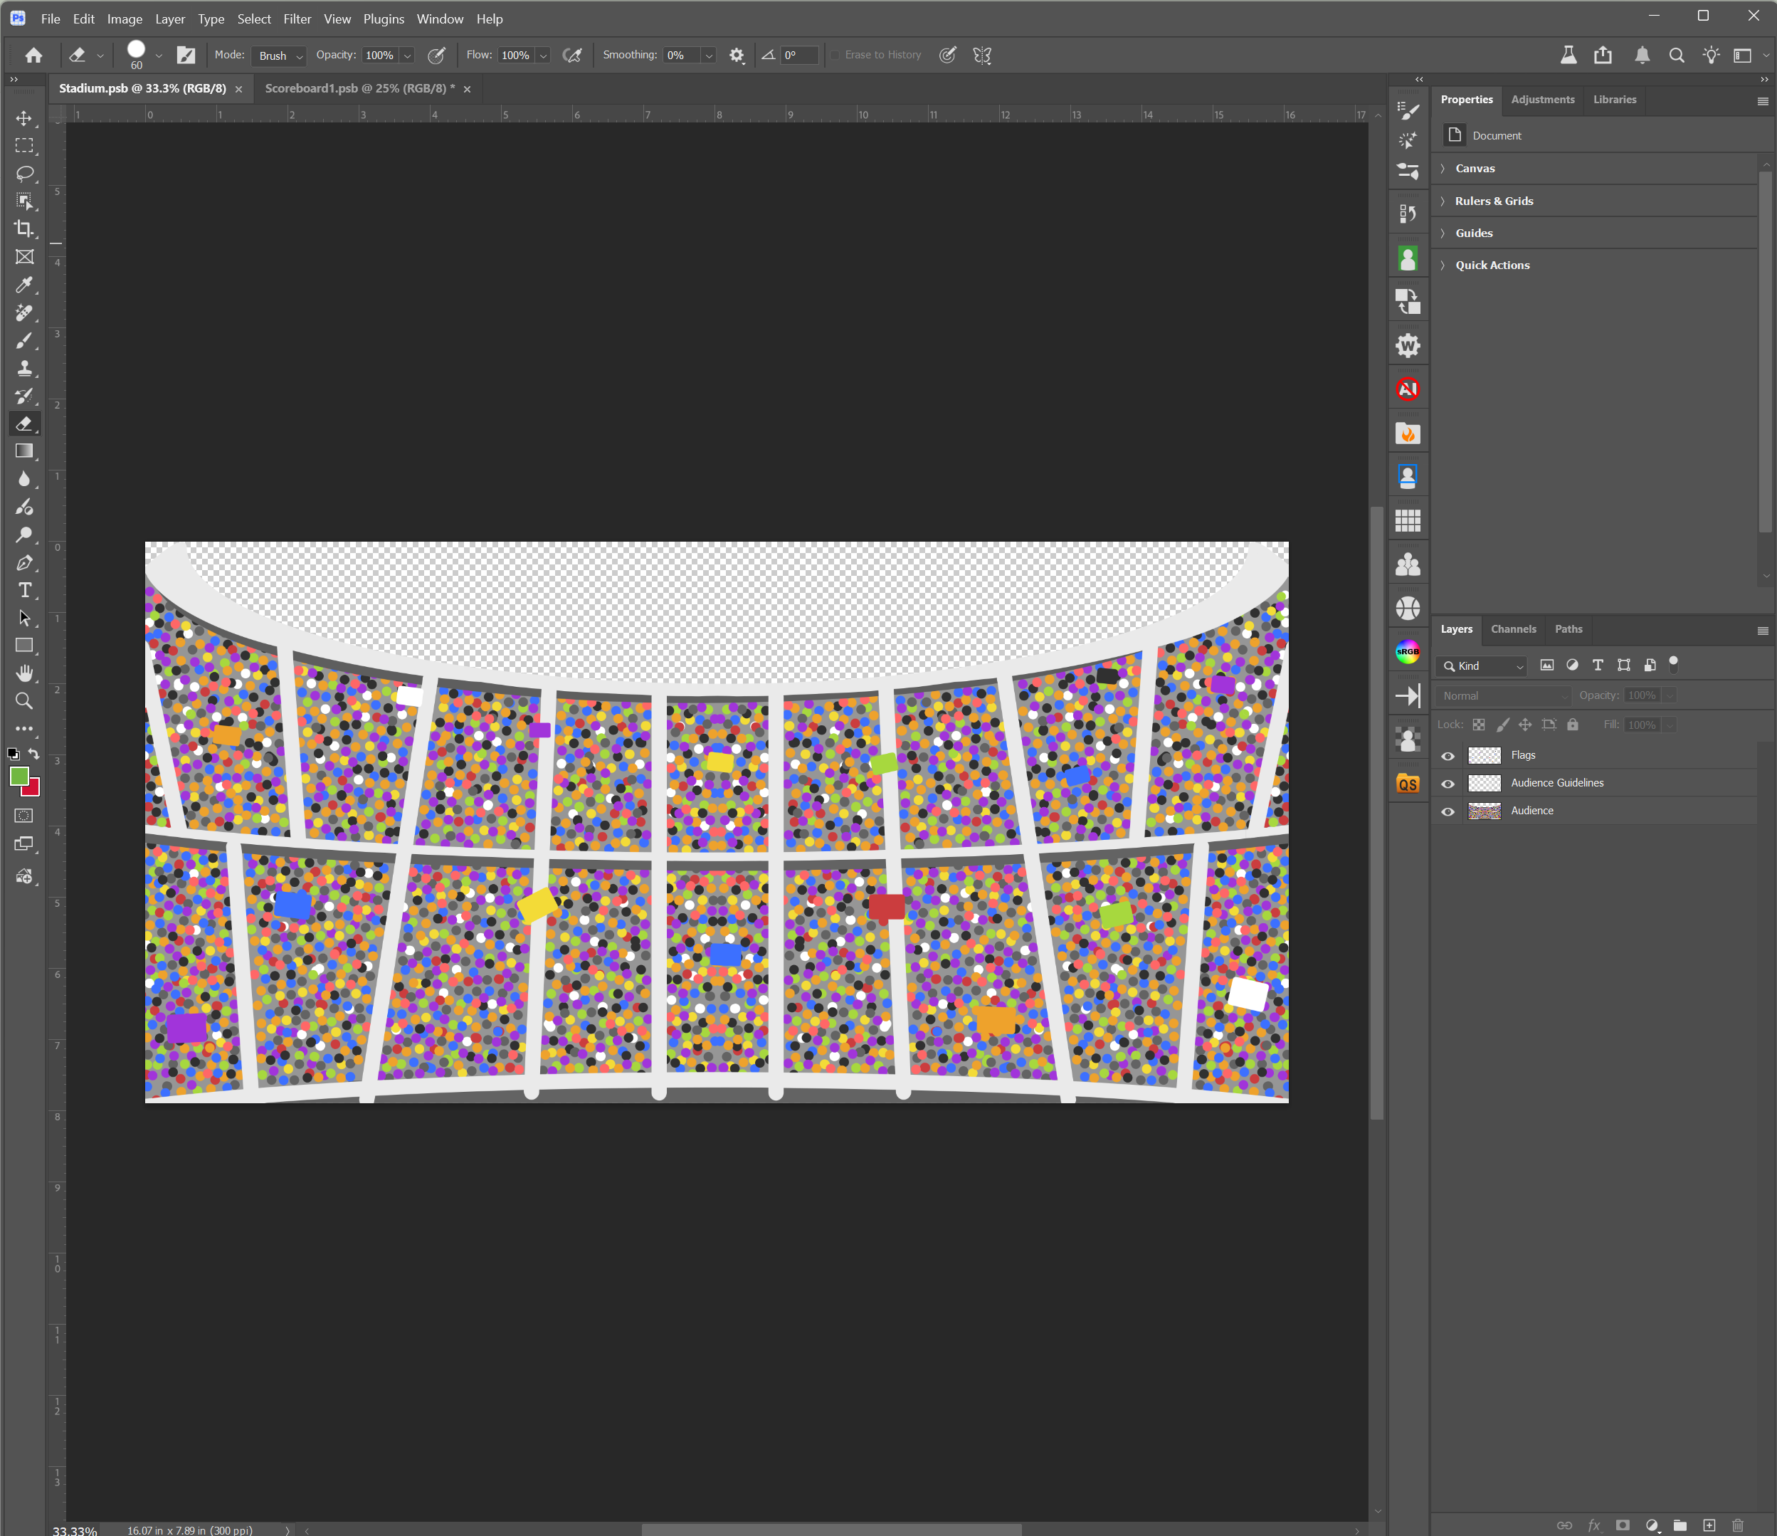This screenshot has height=1536, width=1777.
Task: Select the Zoom tool
Action: point(24,700)
